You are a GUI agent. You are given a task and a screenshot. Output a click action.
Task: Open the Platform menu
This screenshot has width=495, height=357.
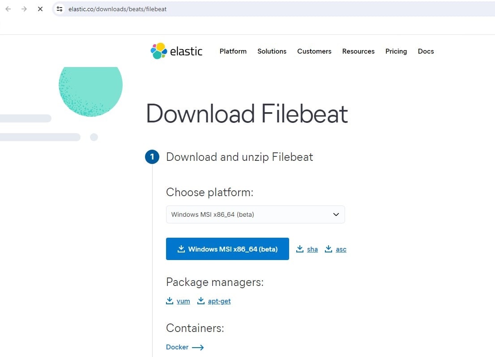[233, 51]
